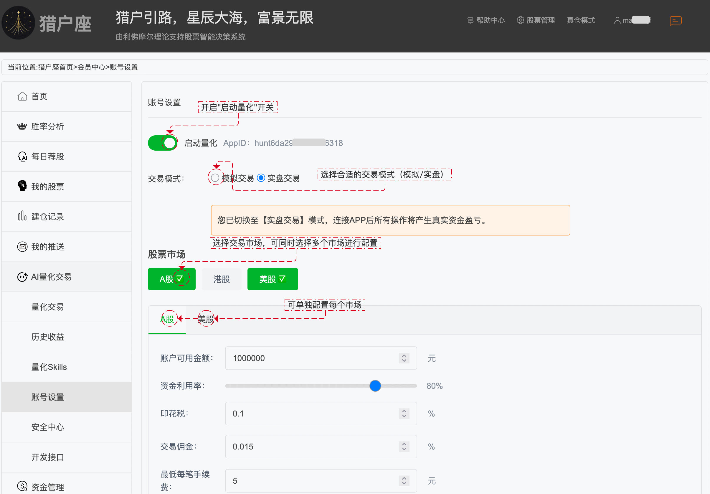
Task: Click the AppID value text
Action: click(298, 143)
